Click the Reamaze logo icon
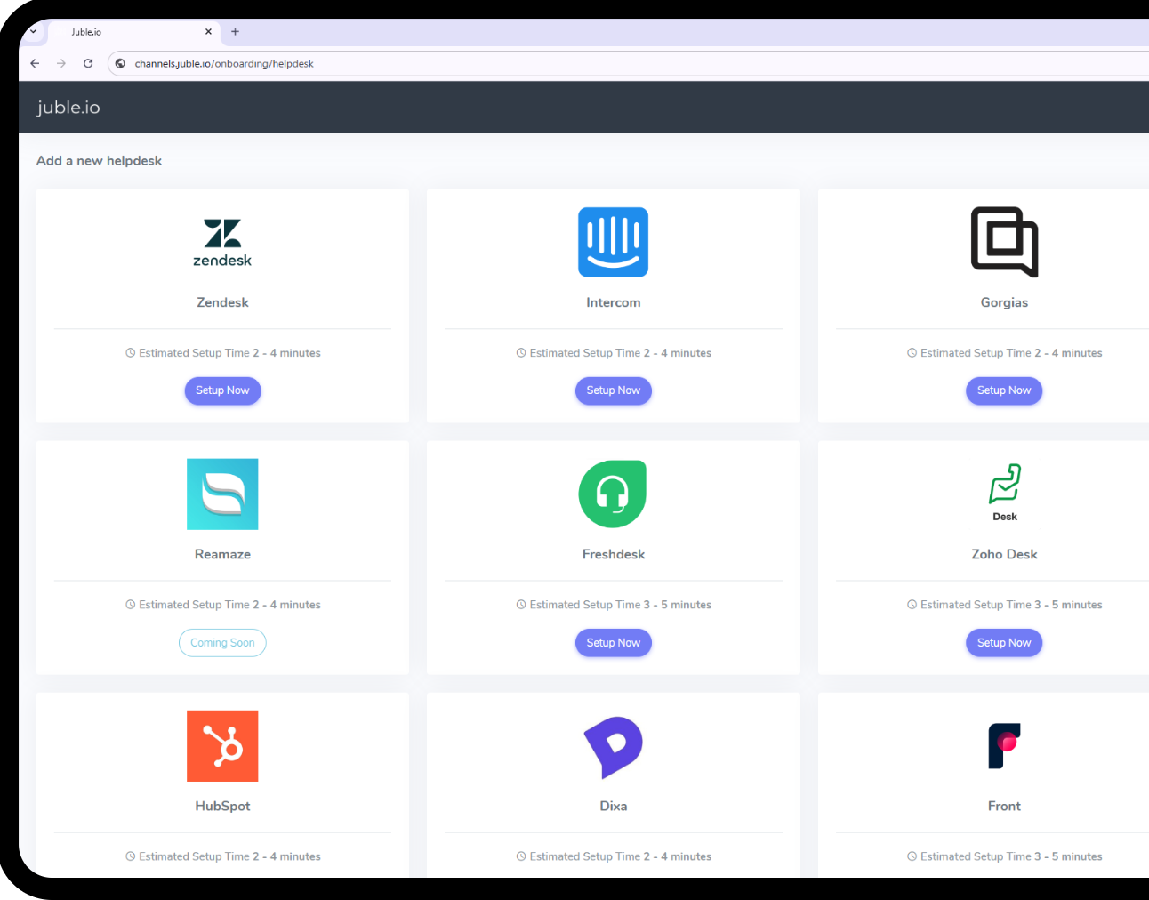 click(222, 494)
